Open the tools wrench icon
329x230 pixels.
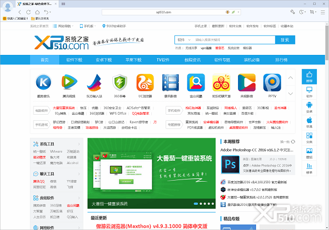292,12
